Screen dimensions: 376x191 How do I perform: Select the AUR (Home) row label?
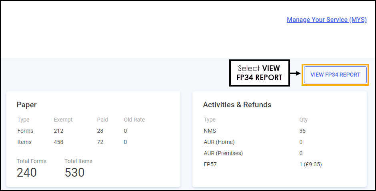(x=219, y=142)
